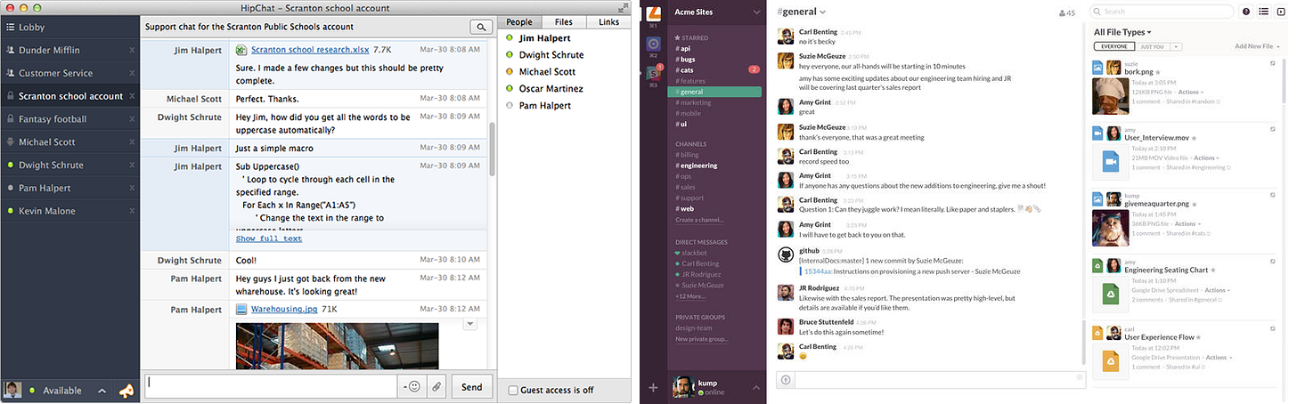Click the HipChat conversation scrollbar thumb

492,149
